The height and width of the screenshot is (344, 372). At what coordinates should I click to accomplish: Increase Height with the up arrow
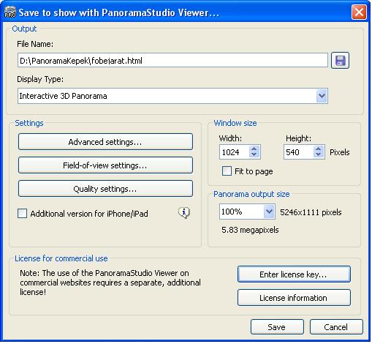tap(318, 149)
